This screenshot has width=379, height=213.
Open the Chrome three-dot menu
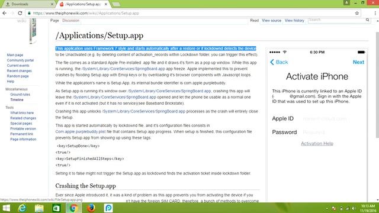coord(375,13)
